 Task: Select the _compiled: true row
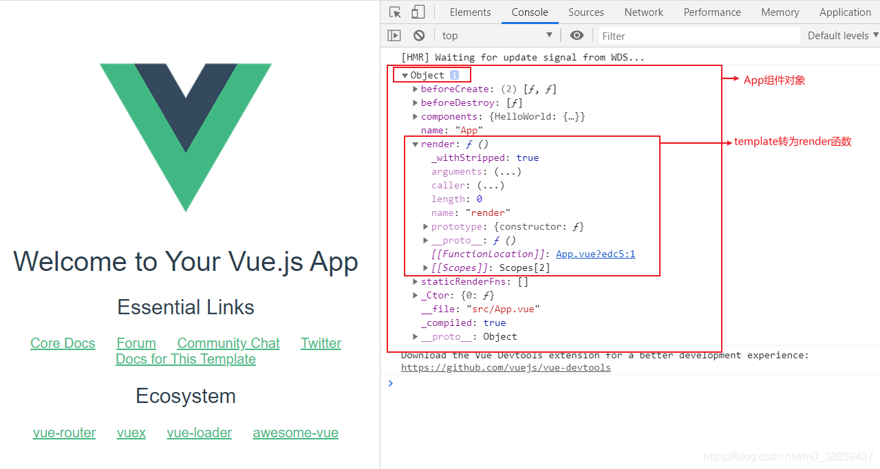(x=463, y=323)
